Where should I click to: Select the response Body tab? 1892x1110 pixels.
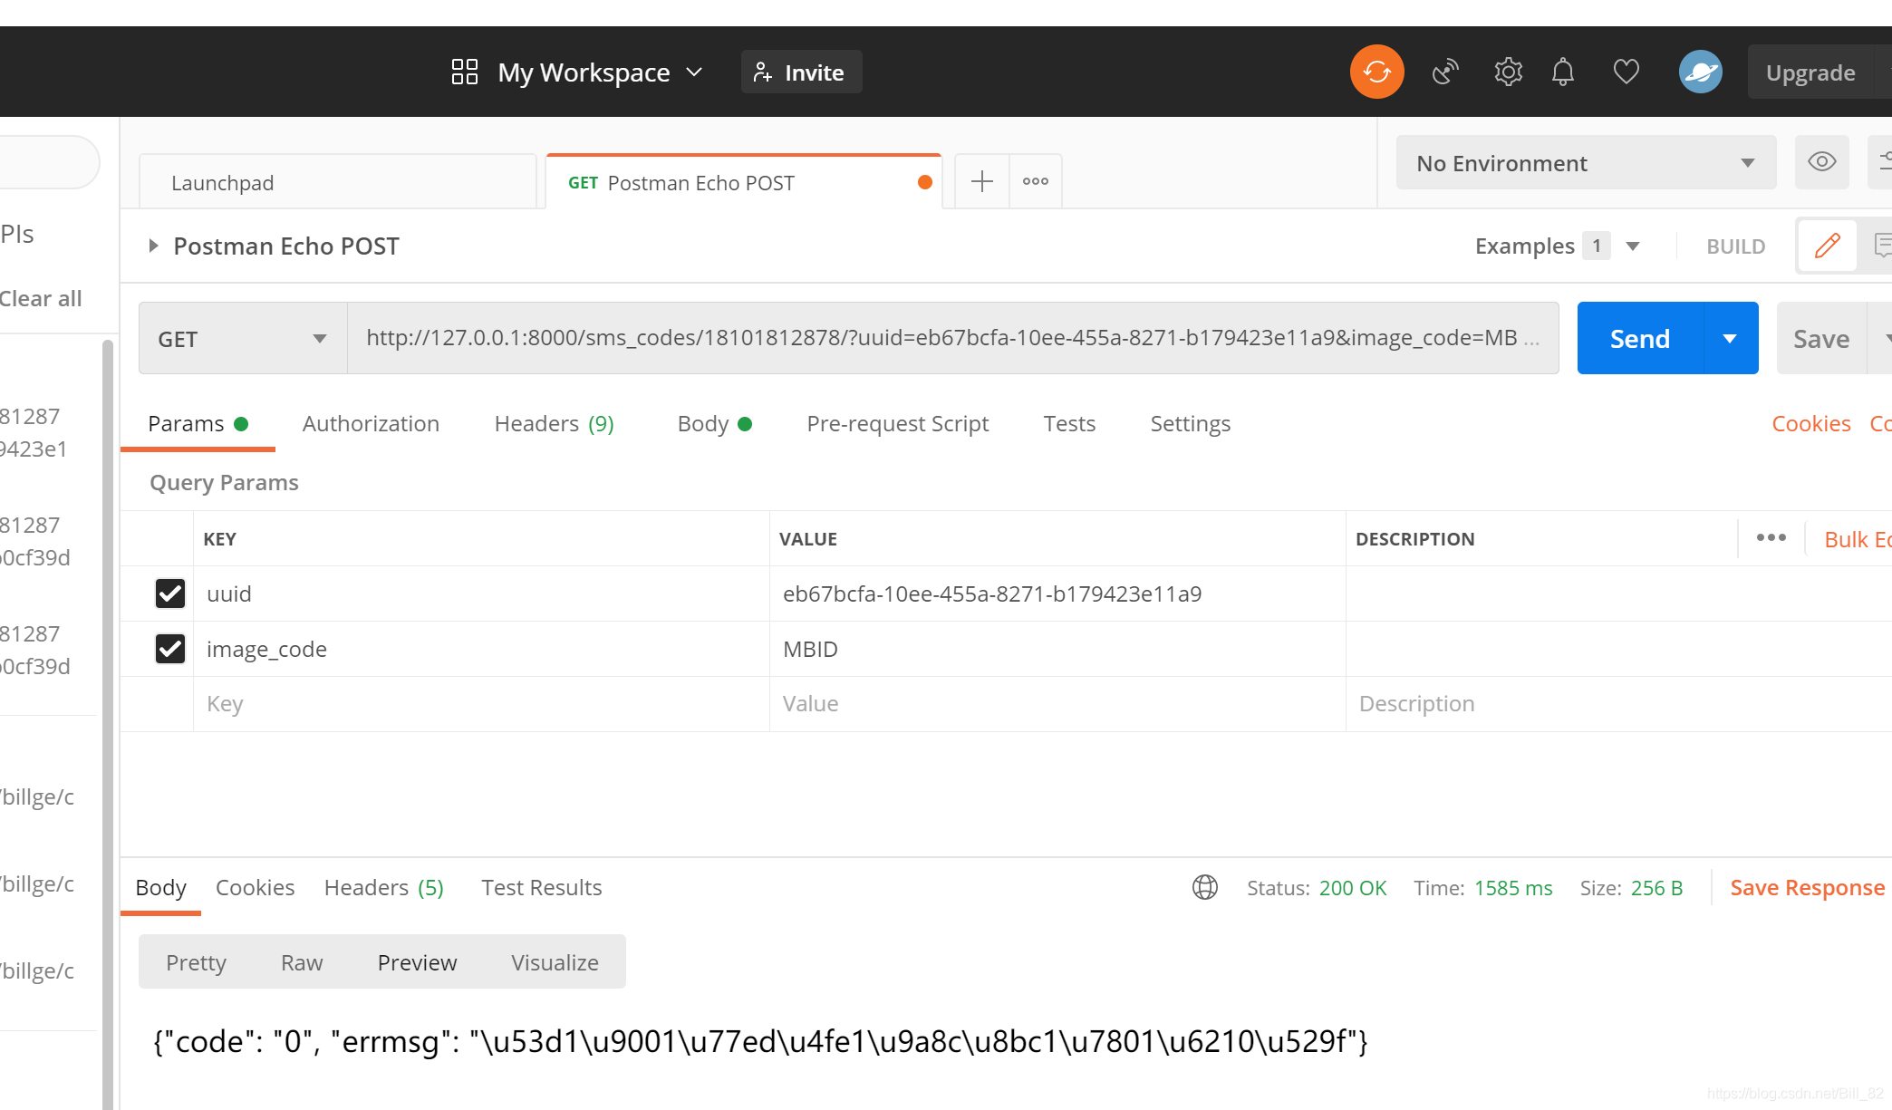(x=160, y=887)
